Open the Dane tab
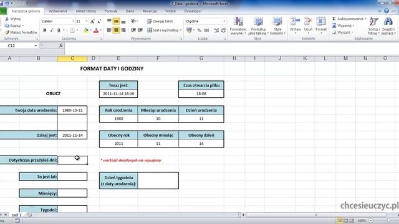Screen dimensions: 399x224 pos(130,11)
